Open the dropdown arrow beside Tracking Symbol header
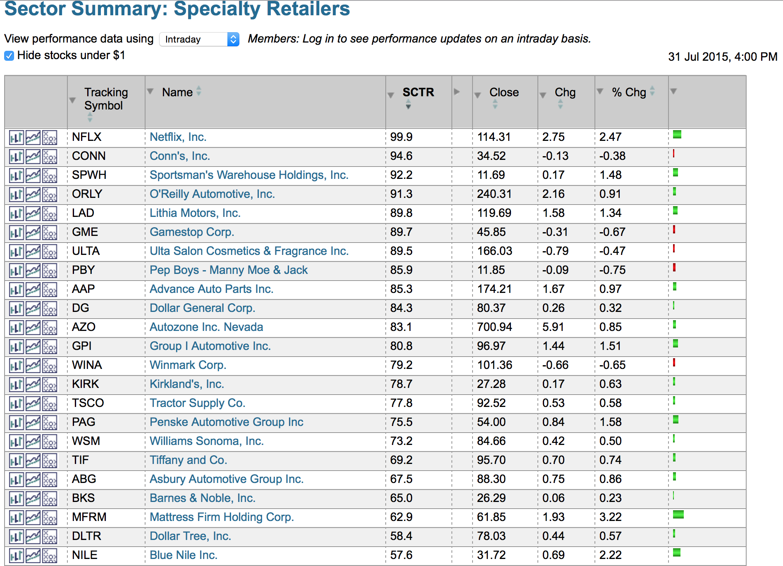 (x=72, y=100)
